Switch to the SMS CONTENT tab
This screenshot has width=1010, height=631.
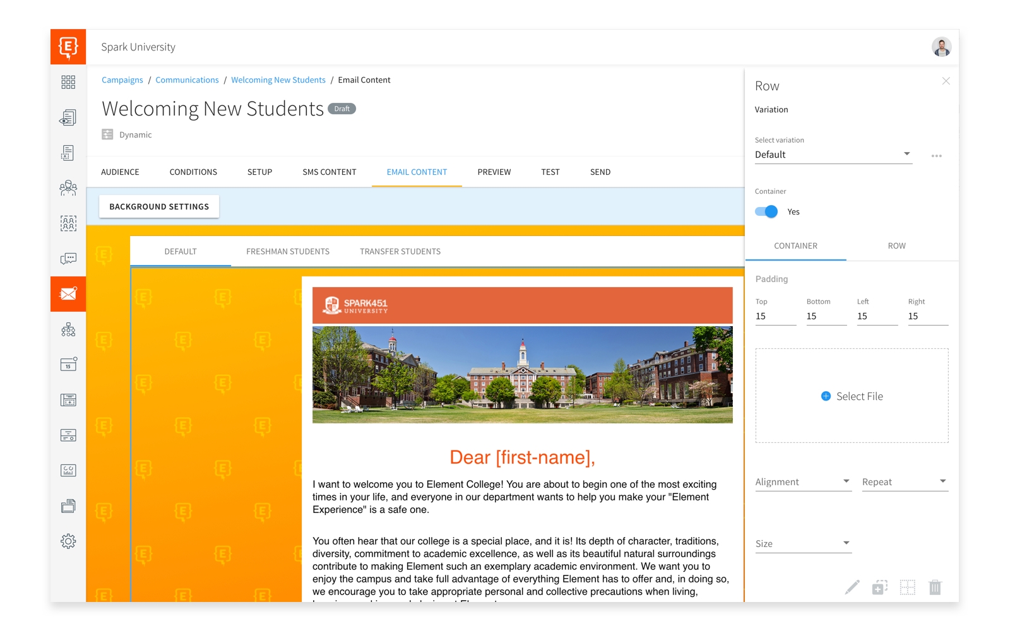coord(330,172)
